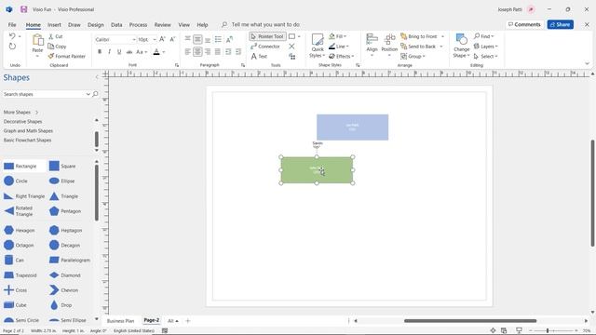
Task: Click the save icon in title bar
Action: [23, 9]
